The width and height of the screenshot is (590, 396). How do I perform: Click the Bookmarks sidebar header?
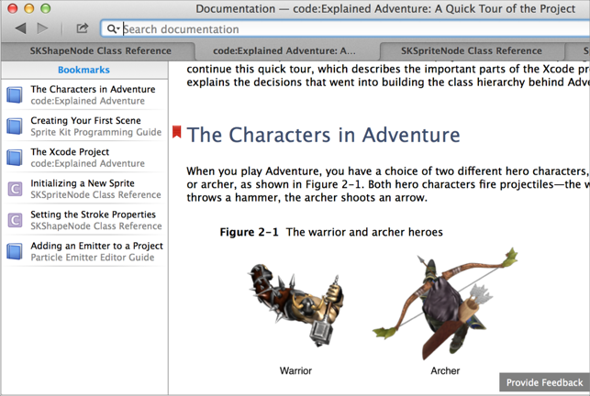tap(83, 70)
